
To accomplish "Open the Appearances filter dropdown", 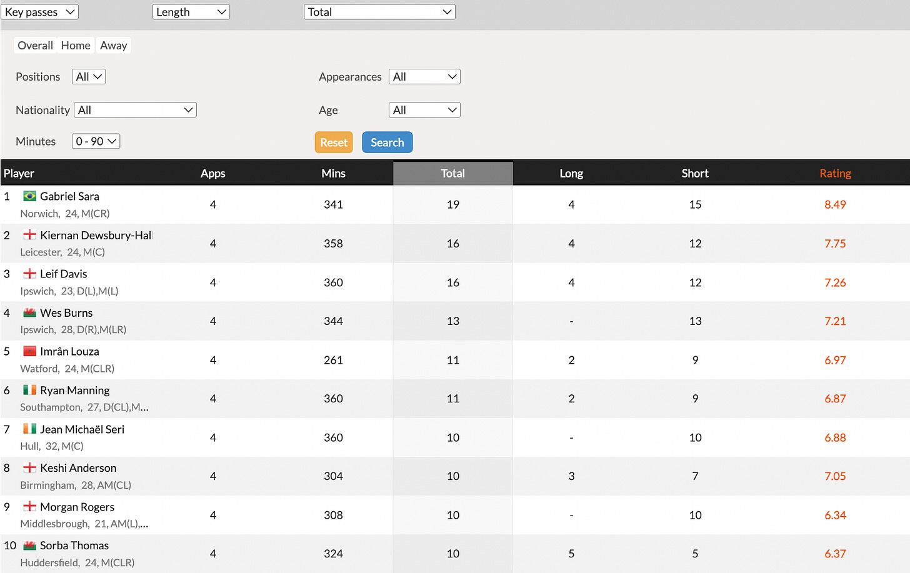I will click(x=424, y=77).
